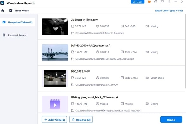Click folder icon for DSC_5772.MOV path
The height and width of the screenshot is (124, 186).
73,85
